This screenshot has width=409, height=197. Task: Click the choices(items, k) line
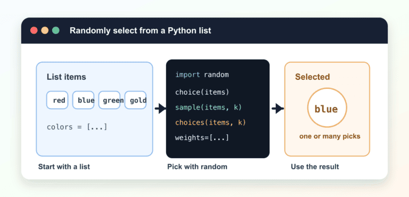click(210, 122)
